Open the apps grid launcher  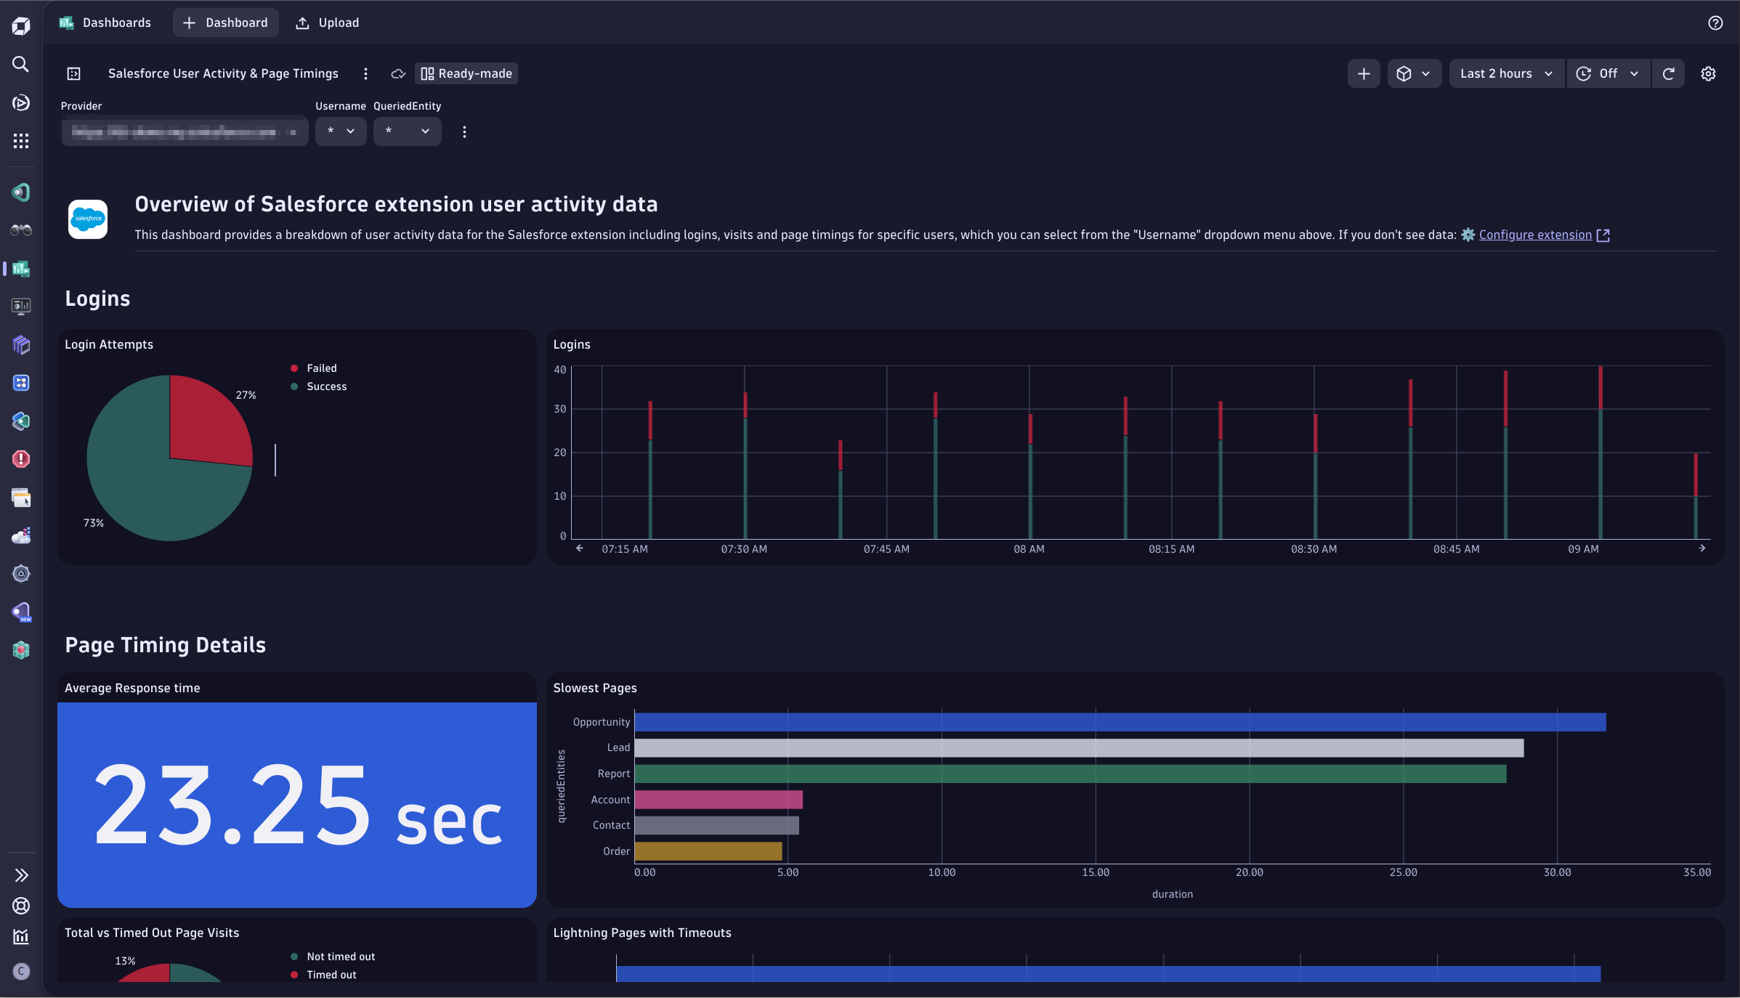pos(21,141)
